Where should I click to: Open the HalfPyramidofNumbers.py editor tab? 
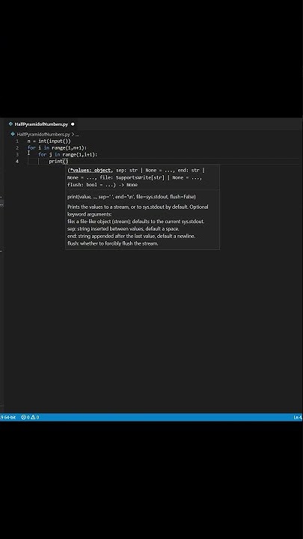tap(41, 124)
